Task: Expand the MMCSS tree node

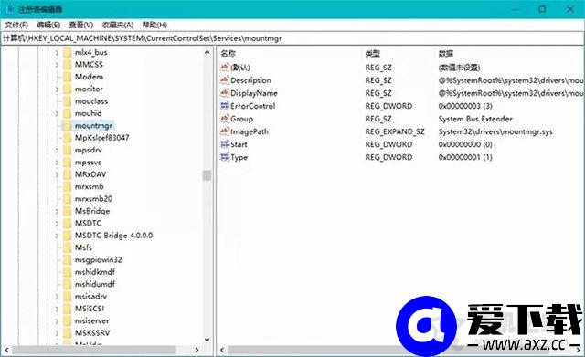Action: click(57, 65)
